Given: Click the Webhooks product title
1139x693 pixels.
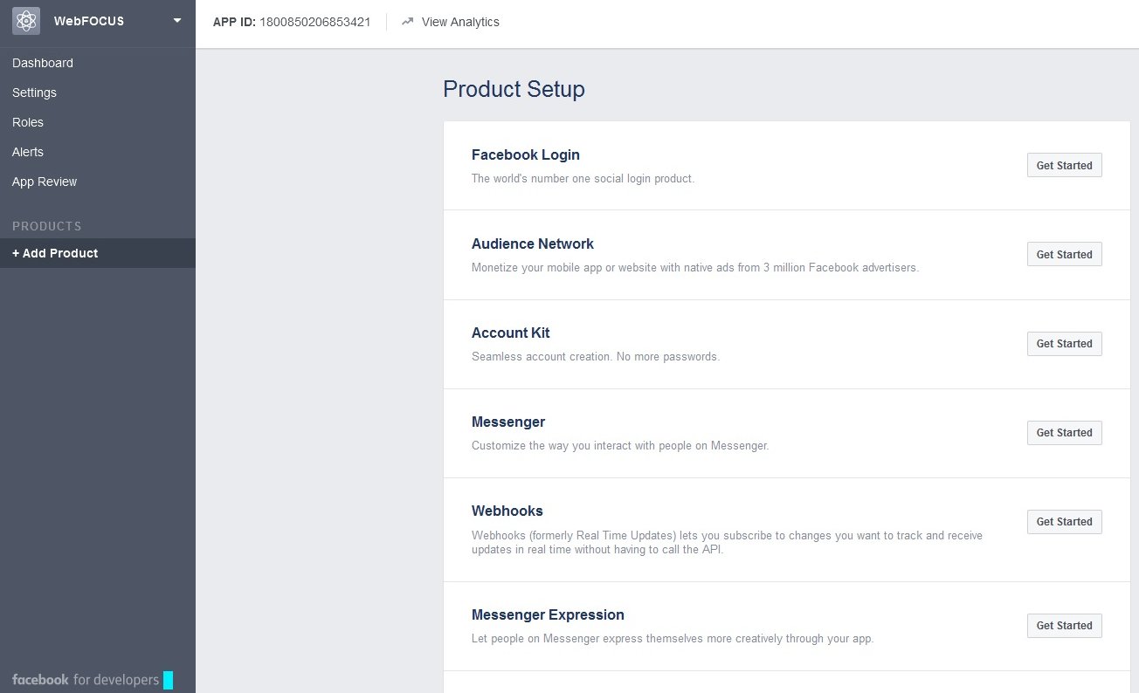Looking at the screenshot, I should 507,511.
